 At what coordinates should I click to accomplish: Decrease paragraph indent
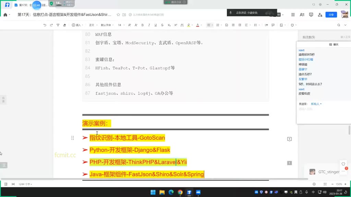233,25
